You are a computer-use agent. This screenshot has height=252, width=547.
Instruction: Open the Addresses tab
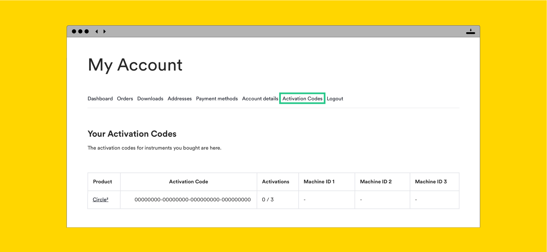179,99
